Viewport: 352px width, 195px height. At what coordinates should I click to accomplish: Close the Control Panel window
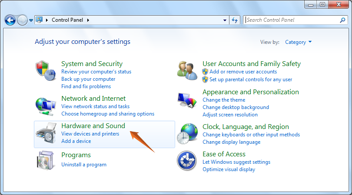[x=339, y=4]
